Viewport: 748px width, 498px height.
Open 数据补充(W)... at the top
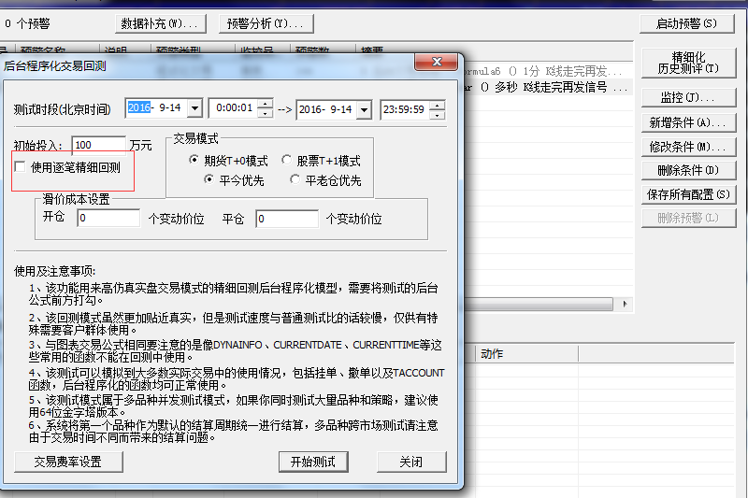tap(161, 23)
